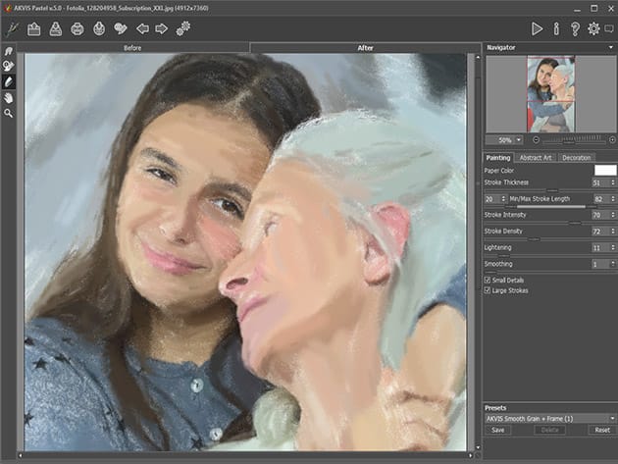
Task: Select the Zoom magnifier tool
Action: [x=9, y=114]
